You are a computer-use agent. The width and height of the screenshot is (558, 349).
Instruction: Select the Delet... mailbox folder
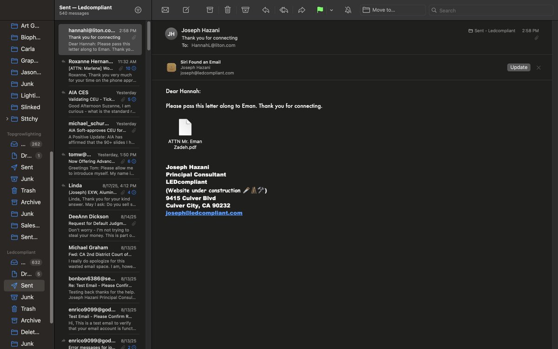point(26,332)
